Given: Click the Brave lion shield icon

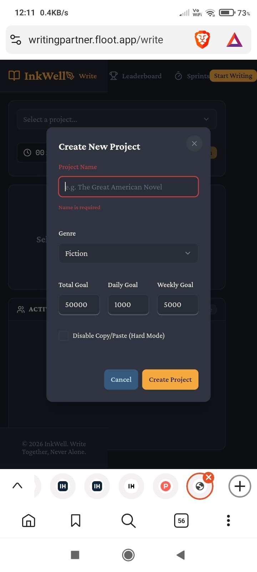Looking at the screenshot, I should [x=202, y=39].
